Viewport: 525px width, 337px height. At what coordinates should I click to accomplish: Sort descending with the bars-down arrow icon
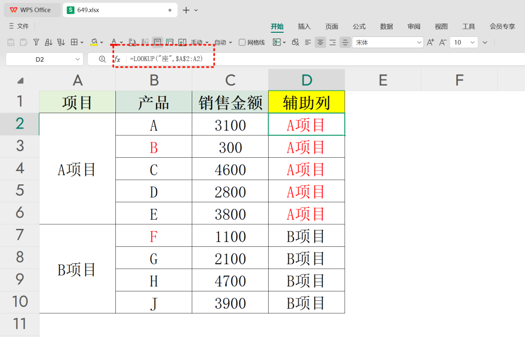click(61, 43)
